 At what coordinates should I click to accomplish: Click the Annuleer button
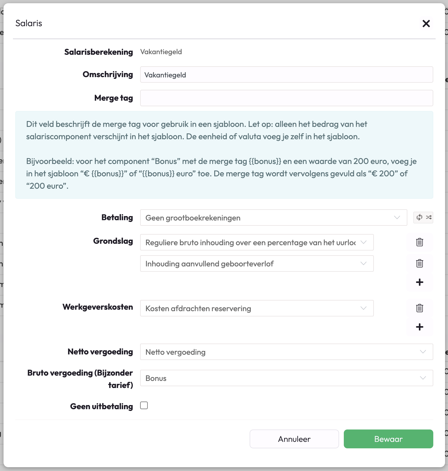[x=294, y=439]
